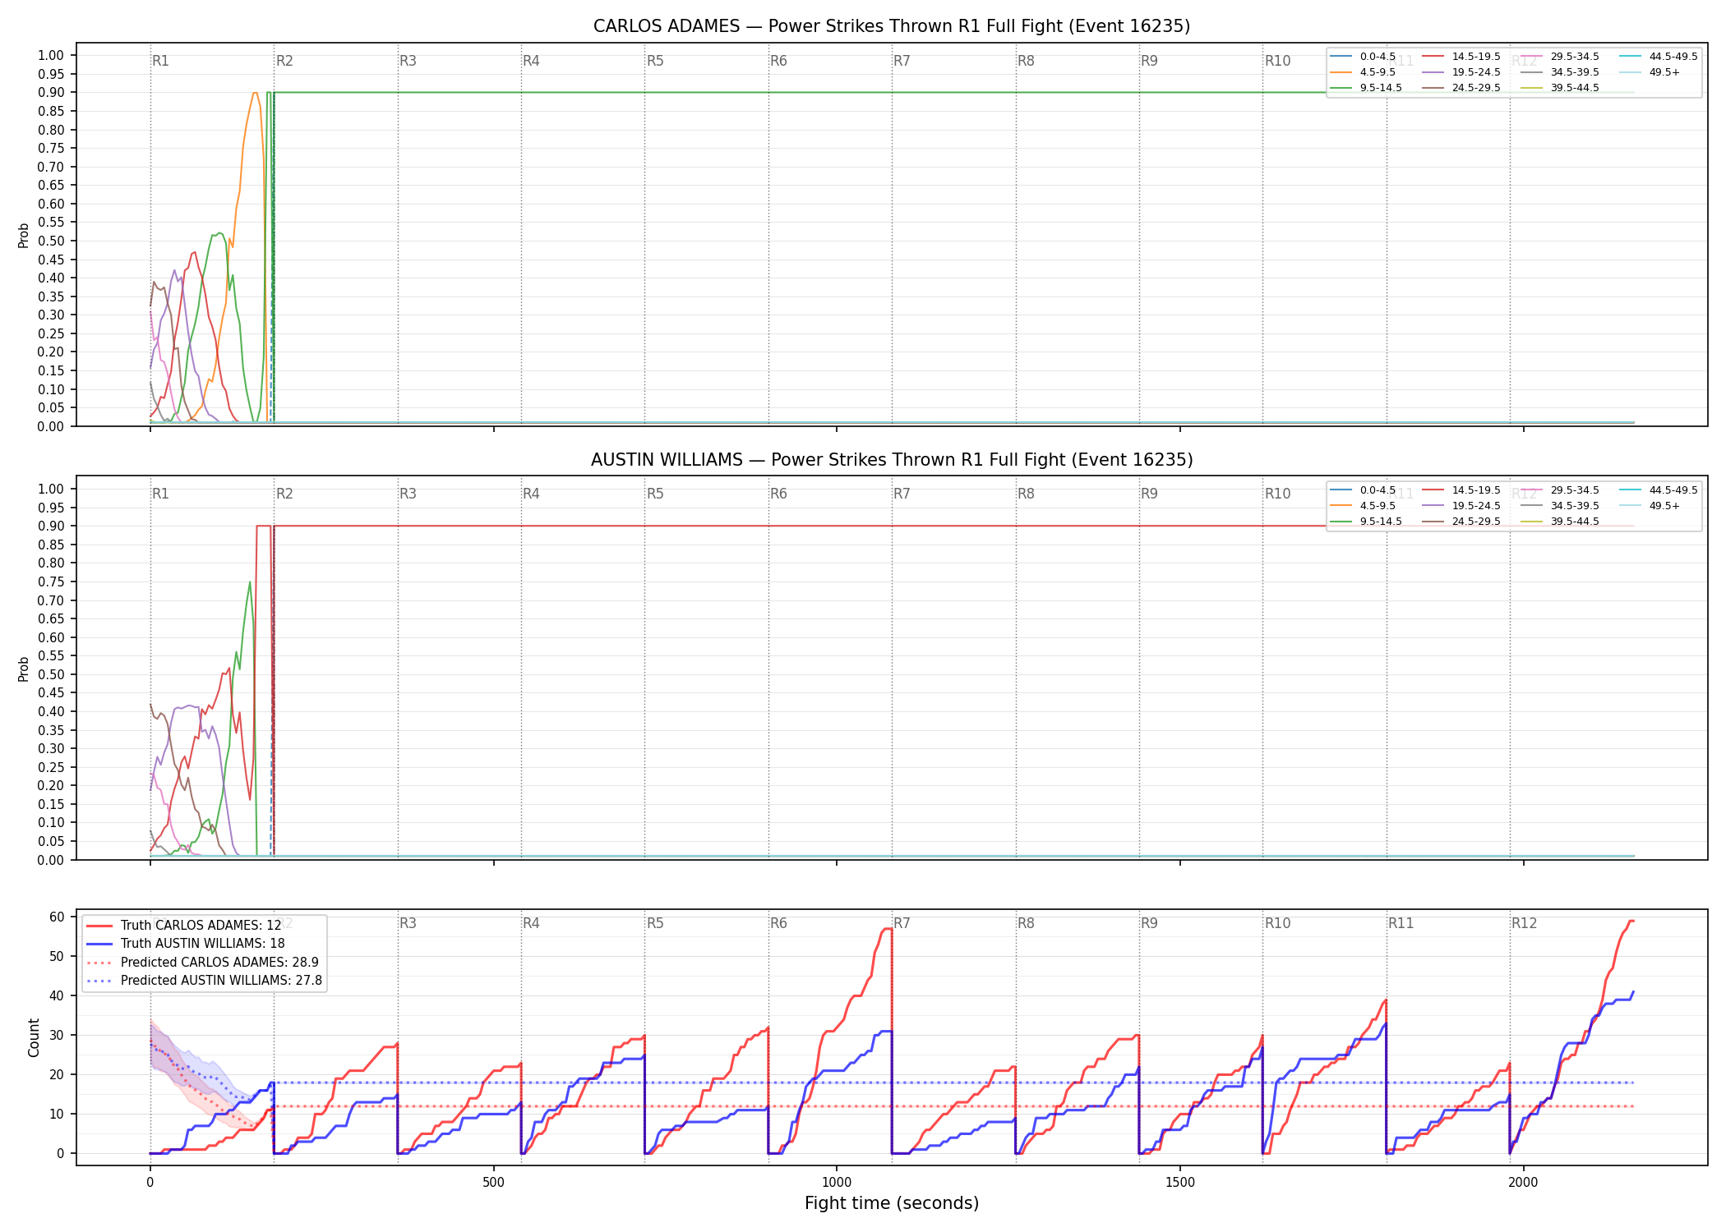Select '14.5-19.5' legend entry in Carlos Adames chart
Viewport: 1726px width, 1232px height.
click(1461, 57)
